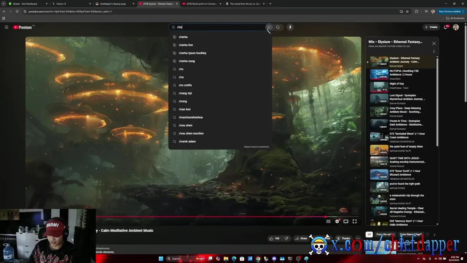Open YouTube notifications bell
Image resolution: width=467 pixels, height=263 pixels.
coord(446,27)
